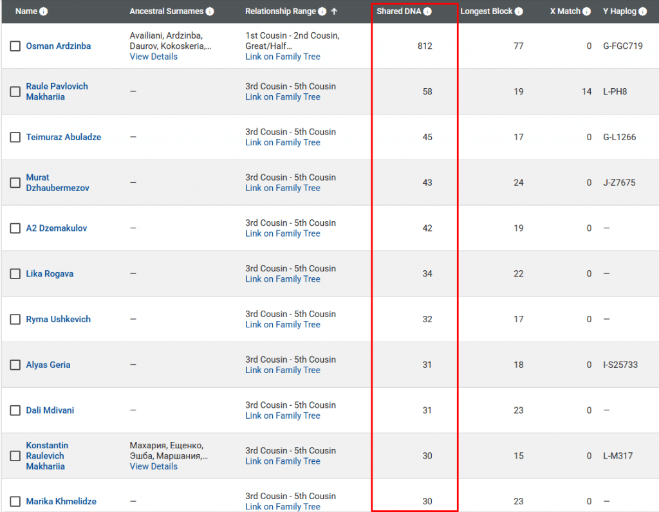The image size is (659, 512).
Task: Sort by Shared DNA column header
Action: [398, 12]
